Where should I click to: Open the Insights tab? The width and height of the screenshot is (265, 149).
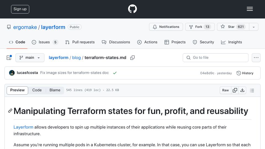[231, 42]
